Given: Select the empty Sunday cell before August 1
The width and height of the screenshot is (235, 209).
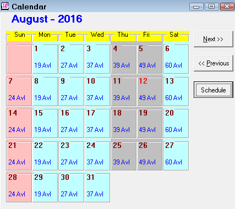Looking at the screenshot, I should point(19,59).
